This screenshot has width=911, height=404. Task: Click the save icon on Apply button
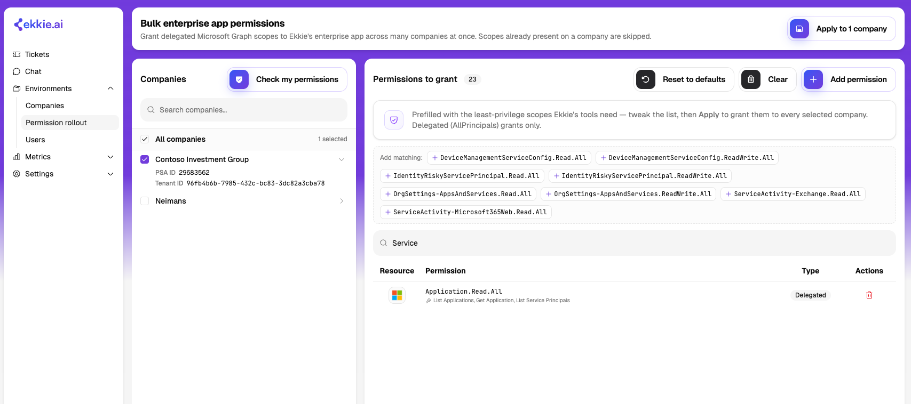799,29
